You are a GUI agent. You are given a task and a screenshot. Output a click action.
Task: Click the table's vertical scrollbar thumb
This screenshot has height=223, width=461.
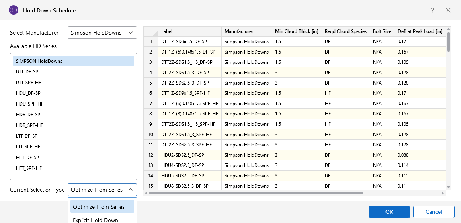click(x=449, y=42)
